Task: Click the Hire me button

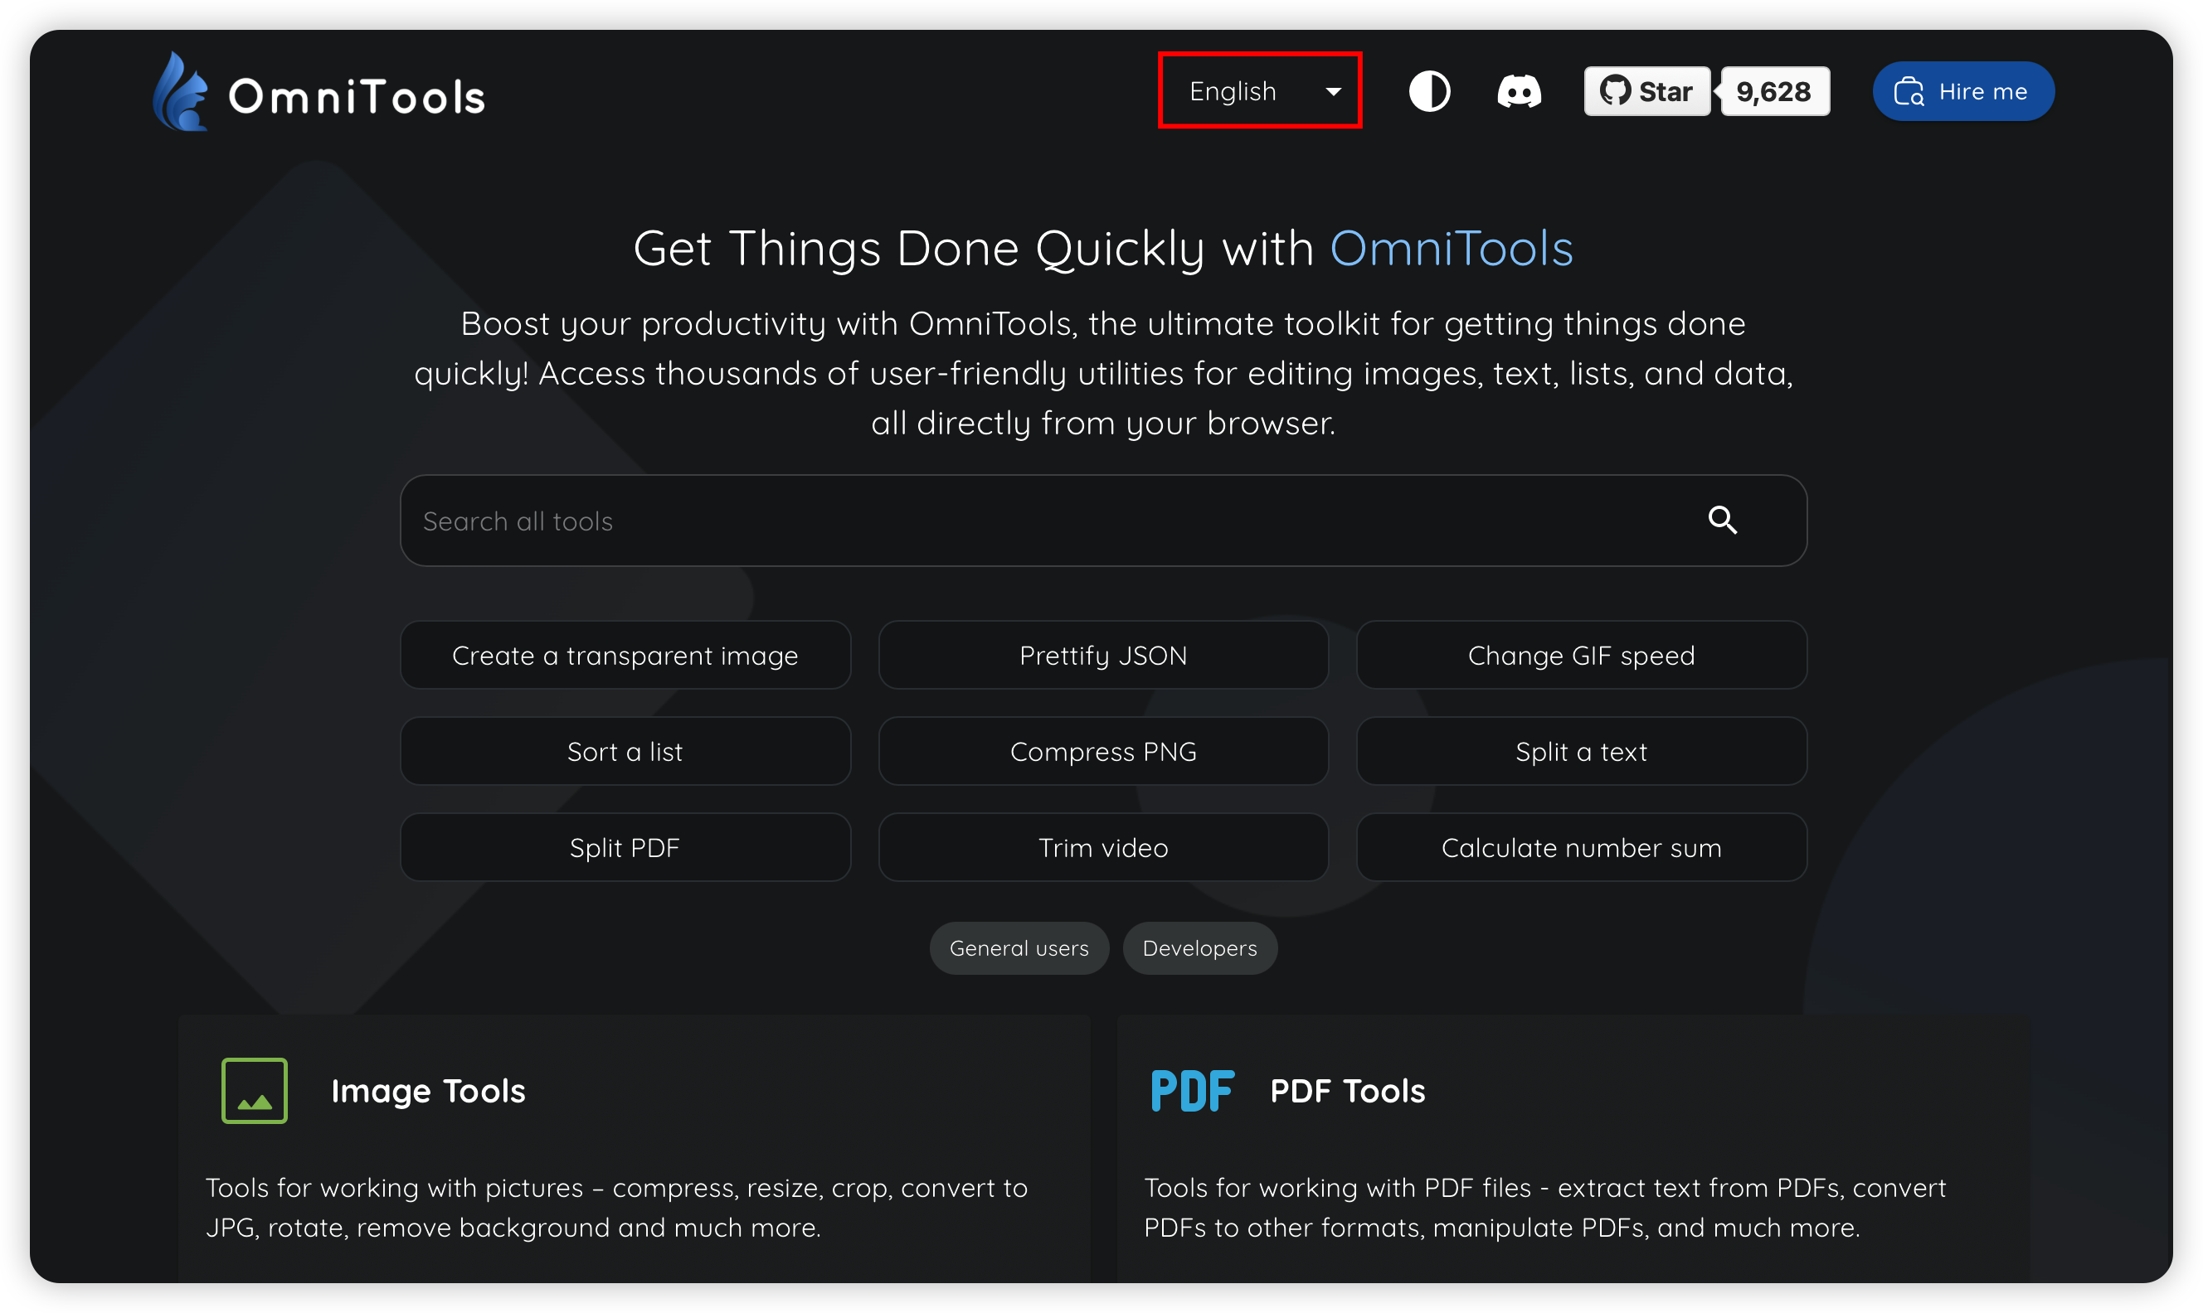Action: [1962, 91]
